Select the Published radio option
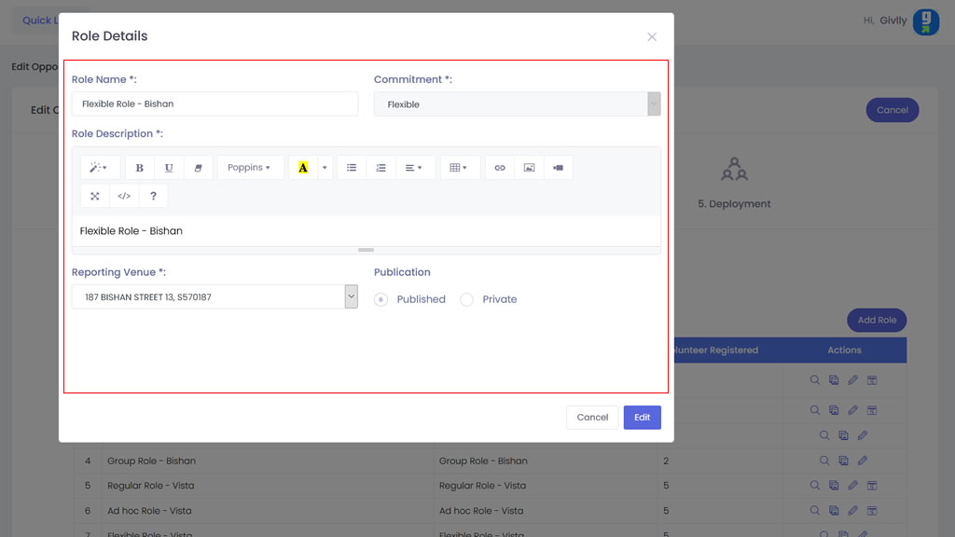Image resolution: width=955 pixels, height=537 pixels. tap(381, 299)
